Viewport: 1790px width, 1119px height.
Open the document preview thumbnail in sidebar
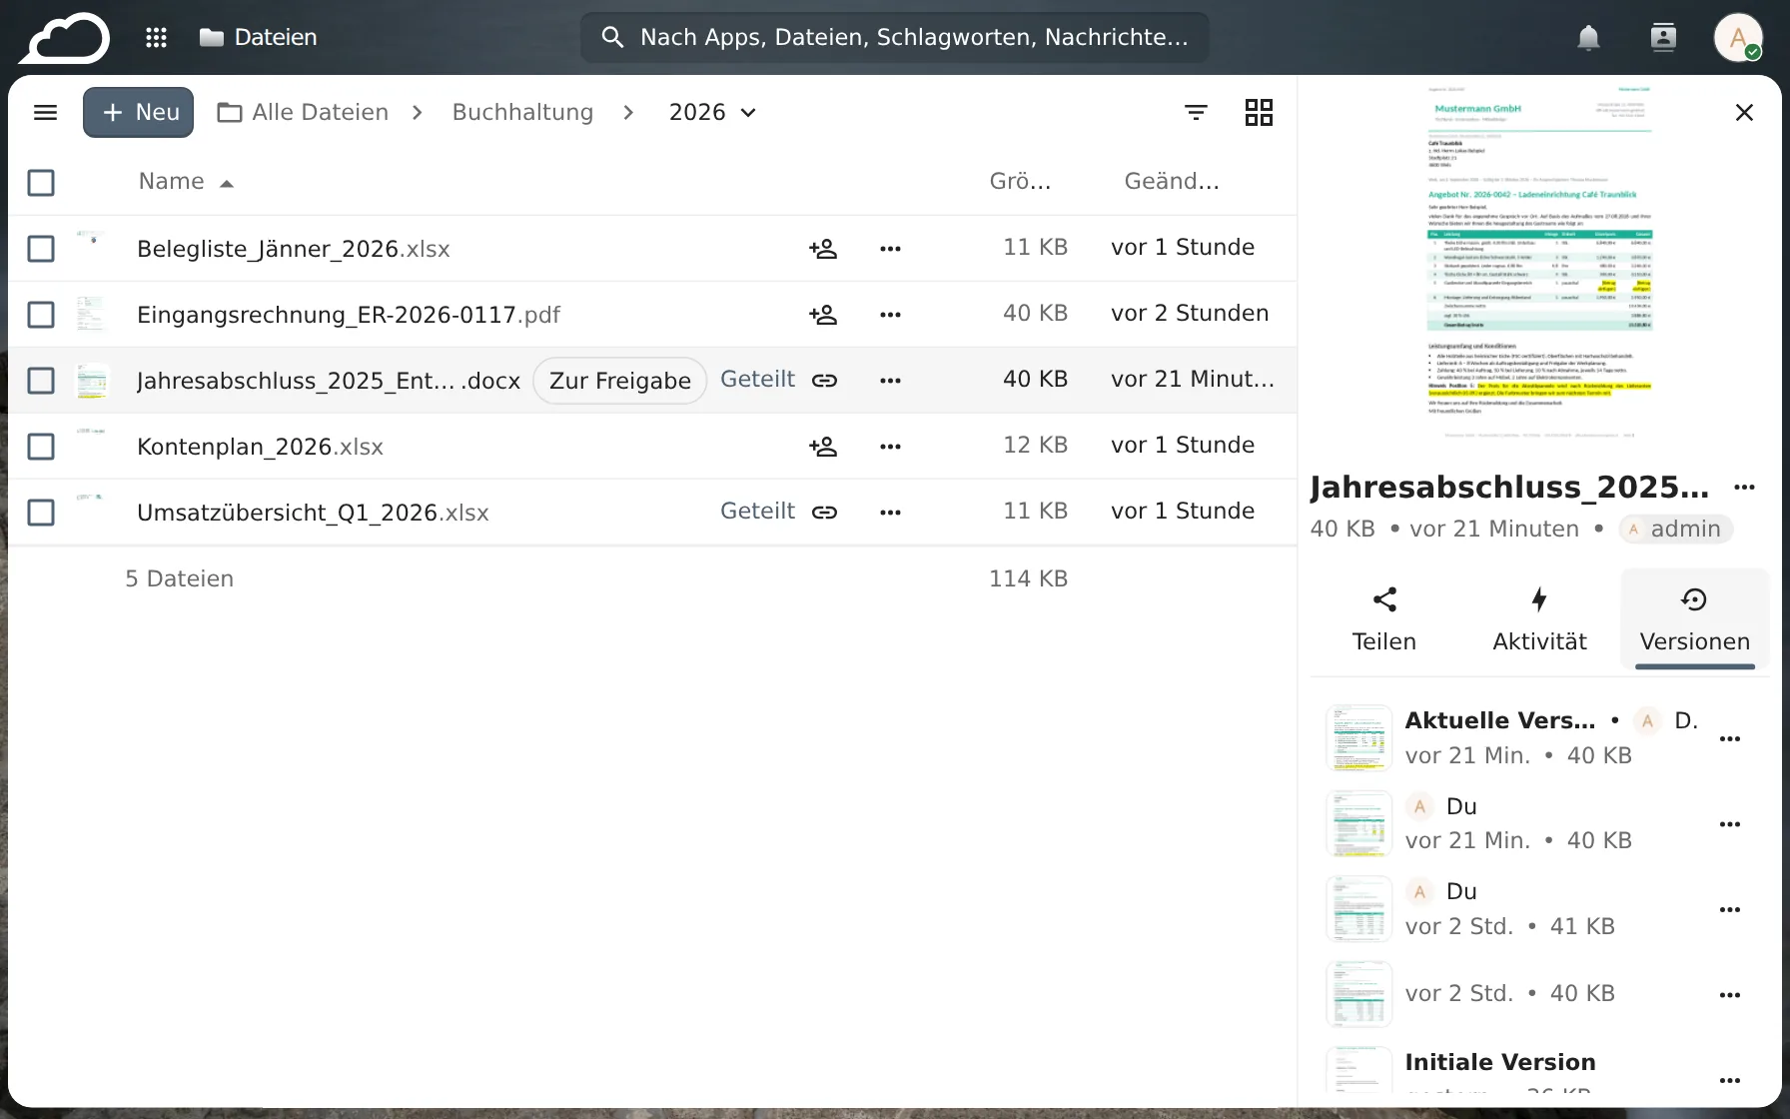(x=1539, y=263)
